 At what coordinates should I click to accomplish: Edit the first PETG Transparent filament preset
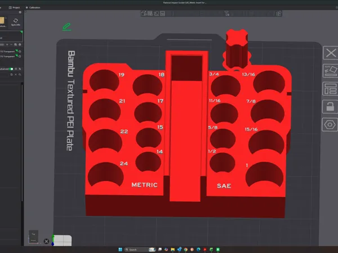pos(20,51)
